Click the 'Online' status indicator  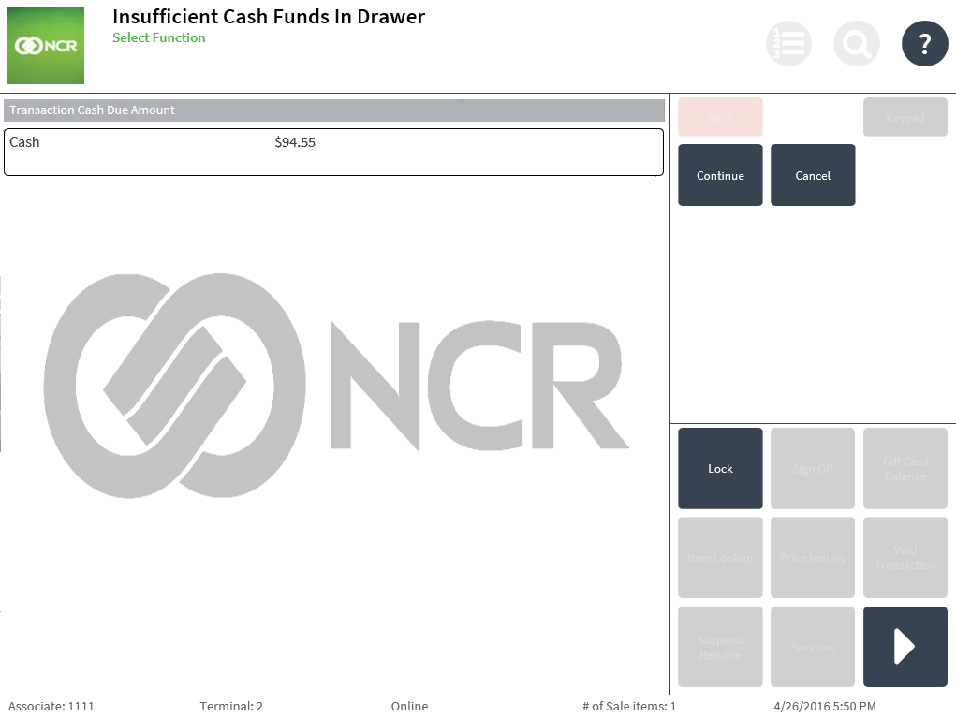point(410,706)
